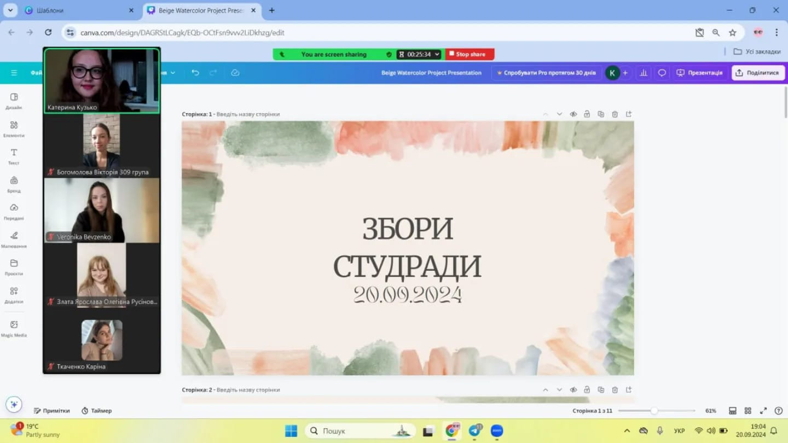Viewport: 788px width, 443px height.
Task: Bookmark this page with the star icon
Action: 733,33
